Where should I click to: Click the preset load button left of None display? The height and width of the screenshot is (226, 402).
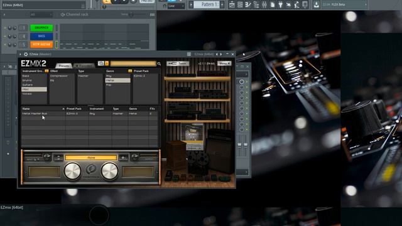point(58,158)
